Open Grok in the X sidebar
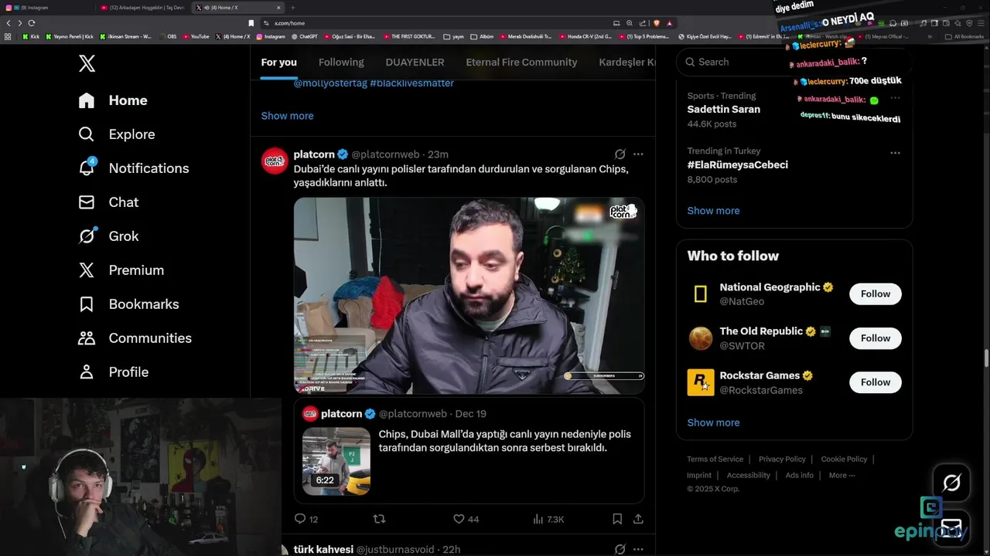 (108, 236)
